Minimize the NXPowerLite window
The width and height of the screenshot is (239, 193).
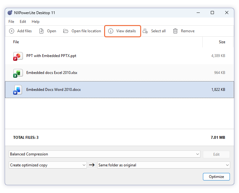198,13
